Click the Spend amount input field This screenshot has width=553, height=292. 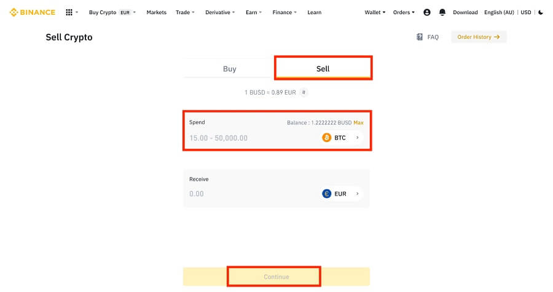point(253,138)
